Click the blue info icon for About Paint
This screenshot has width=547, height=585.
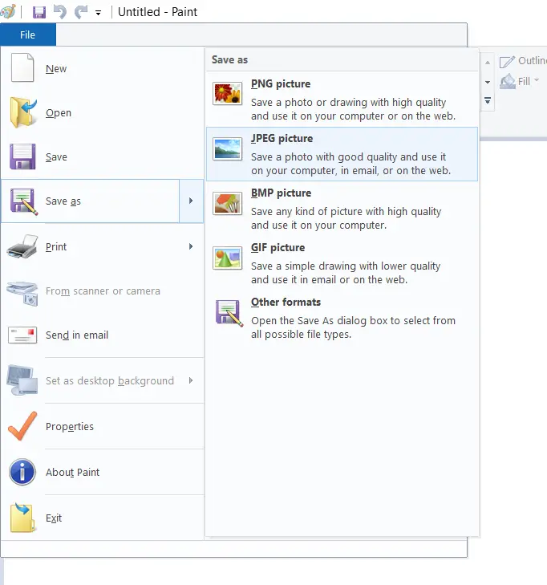coord(22,472)
